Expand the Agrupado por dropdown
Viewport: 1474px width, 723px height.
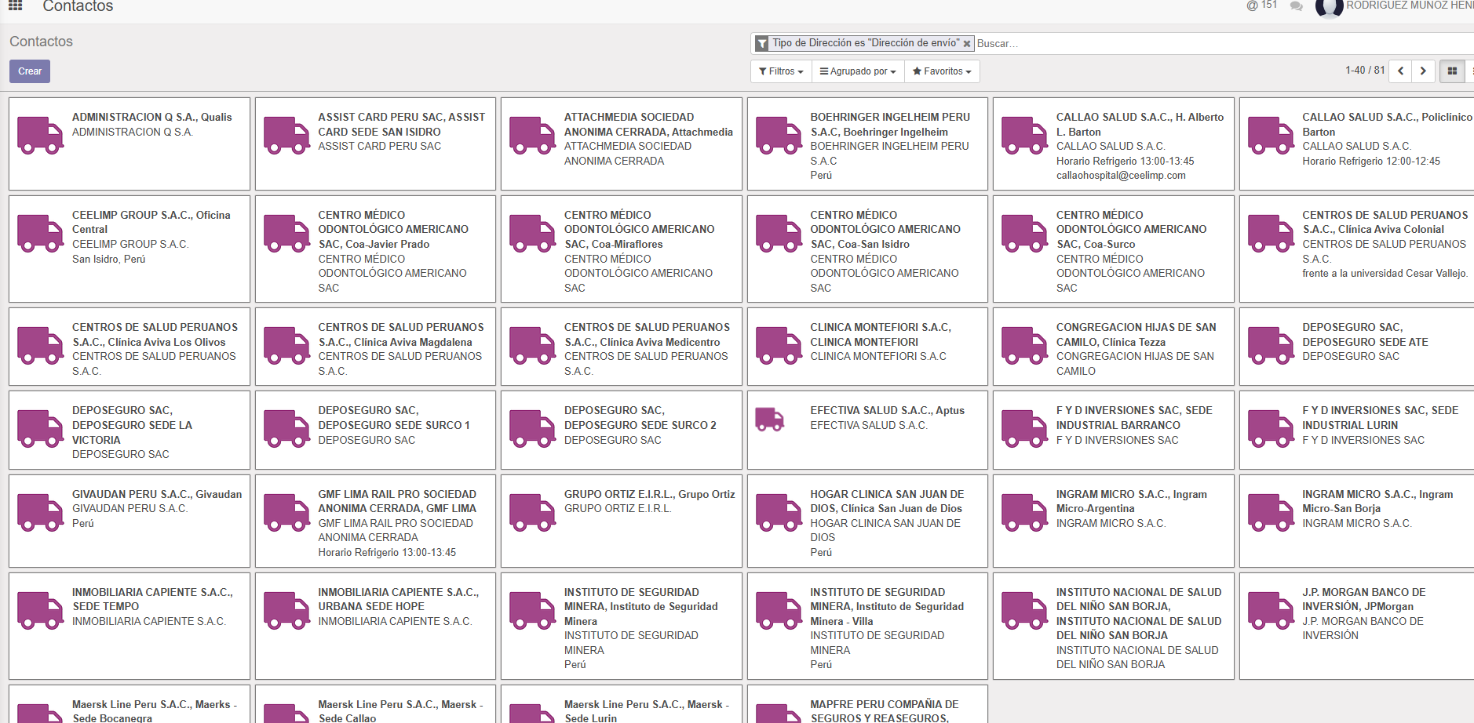click(x=858, y=71)
